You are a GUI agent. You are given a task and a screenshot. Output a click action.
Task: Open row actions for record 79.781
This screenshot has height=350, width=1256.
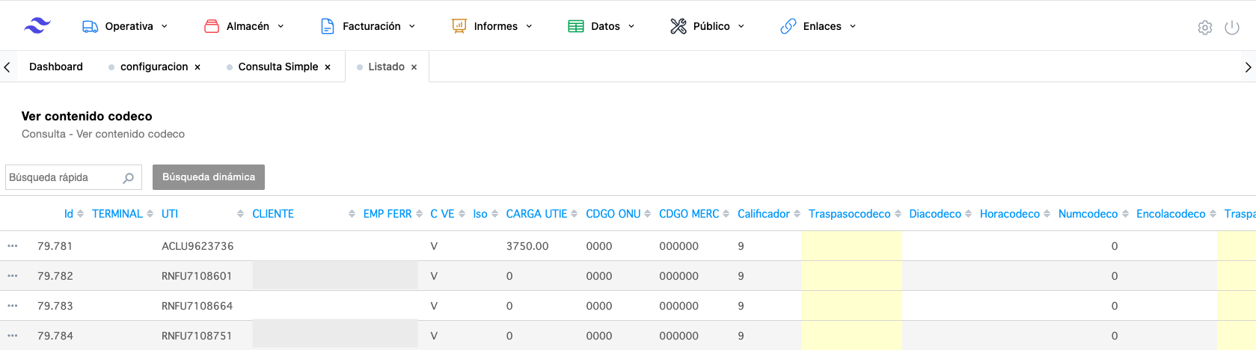pyautogui.click(x=13, y=246)
